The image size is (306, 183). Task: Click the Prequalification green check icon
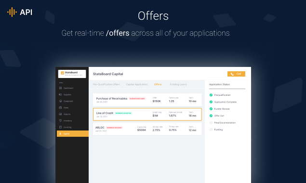pos(211,95)
